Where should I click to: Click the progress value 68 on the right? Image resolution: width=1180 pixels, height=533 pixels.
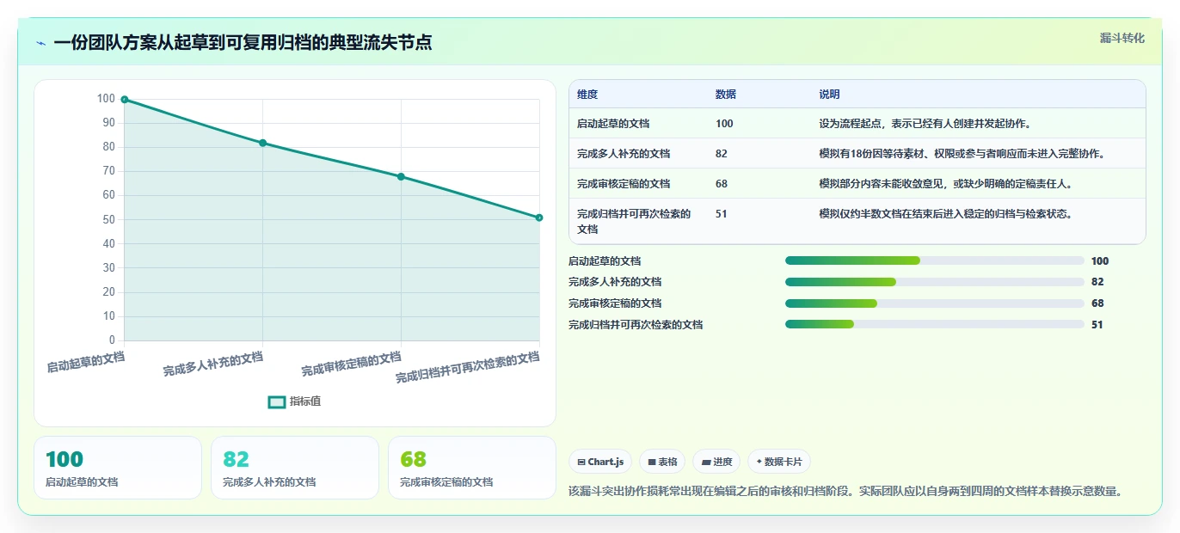[x=1097, y=303]
